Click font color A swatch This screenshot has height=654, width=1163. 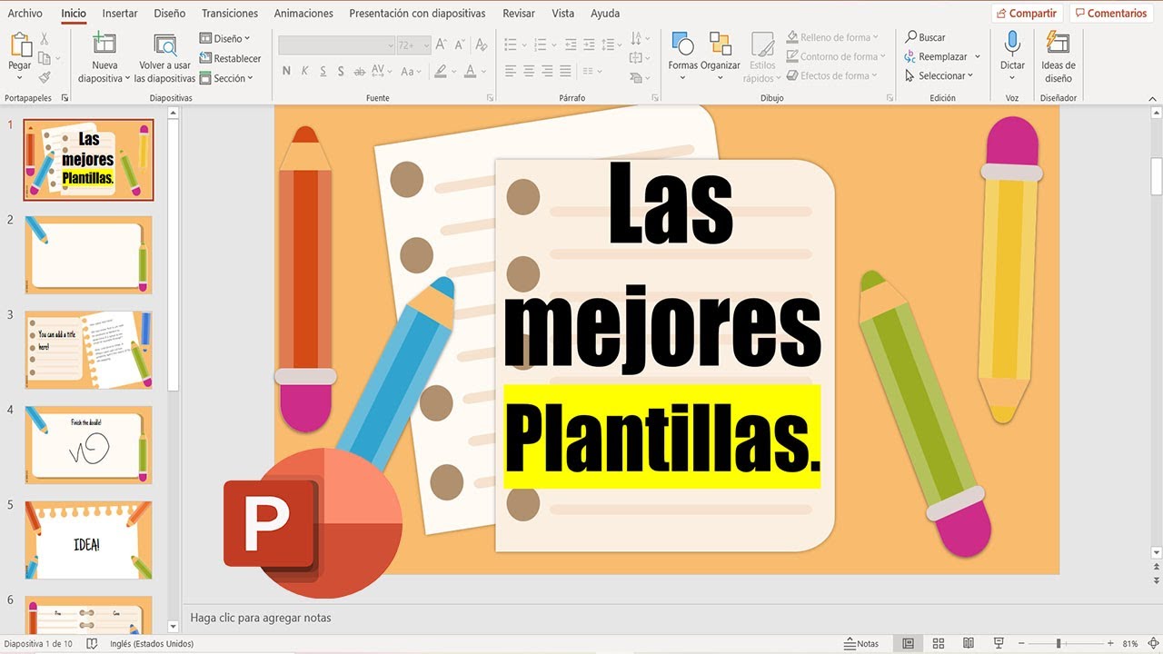[x=471, y=71]
